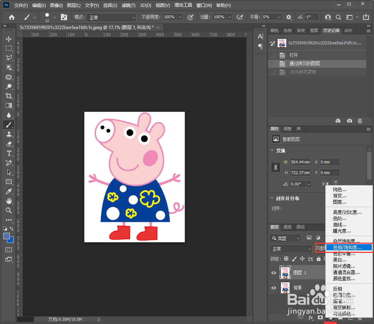Click the Zoom tool in toolbar
Screen dimensions: 374x324
[9, 210]
